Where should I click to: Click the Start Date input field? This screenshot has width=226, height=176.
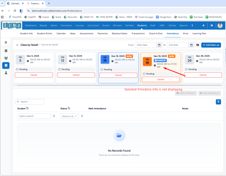point(146,45)
